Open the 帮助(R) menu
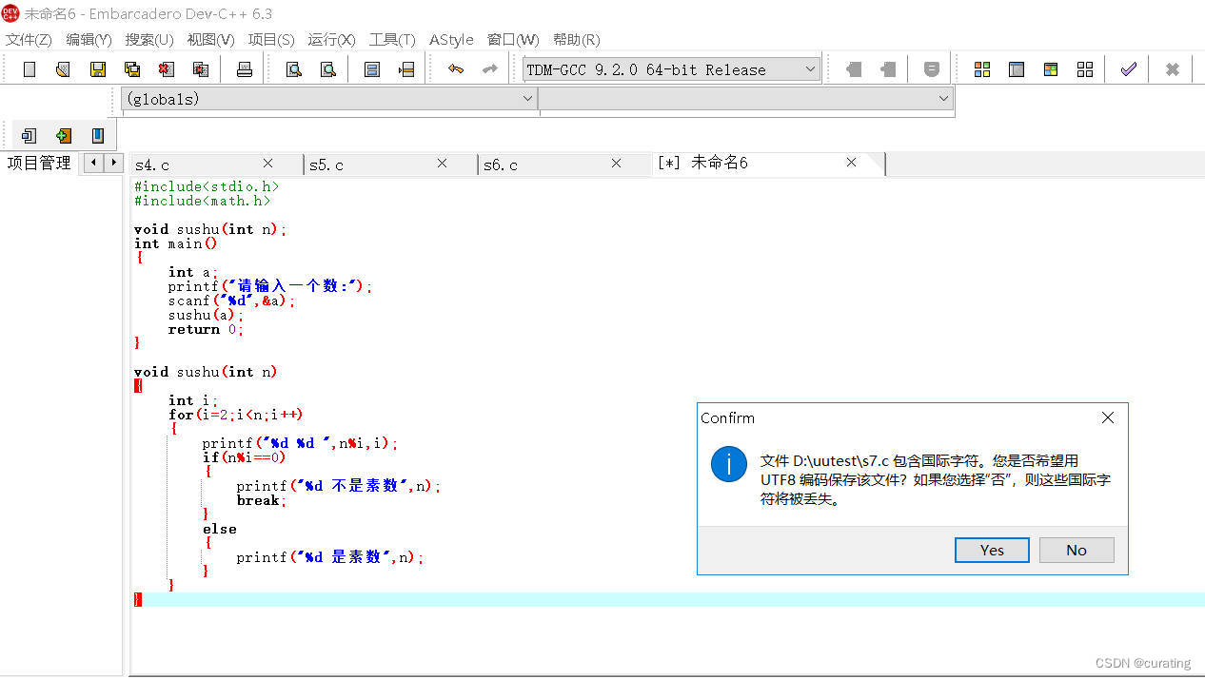Image resolution: width=1205 pixels, height=679 pixels. 576,40
